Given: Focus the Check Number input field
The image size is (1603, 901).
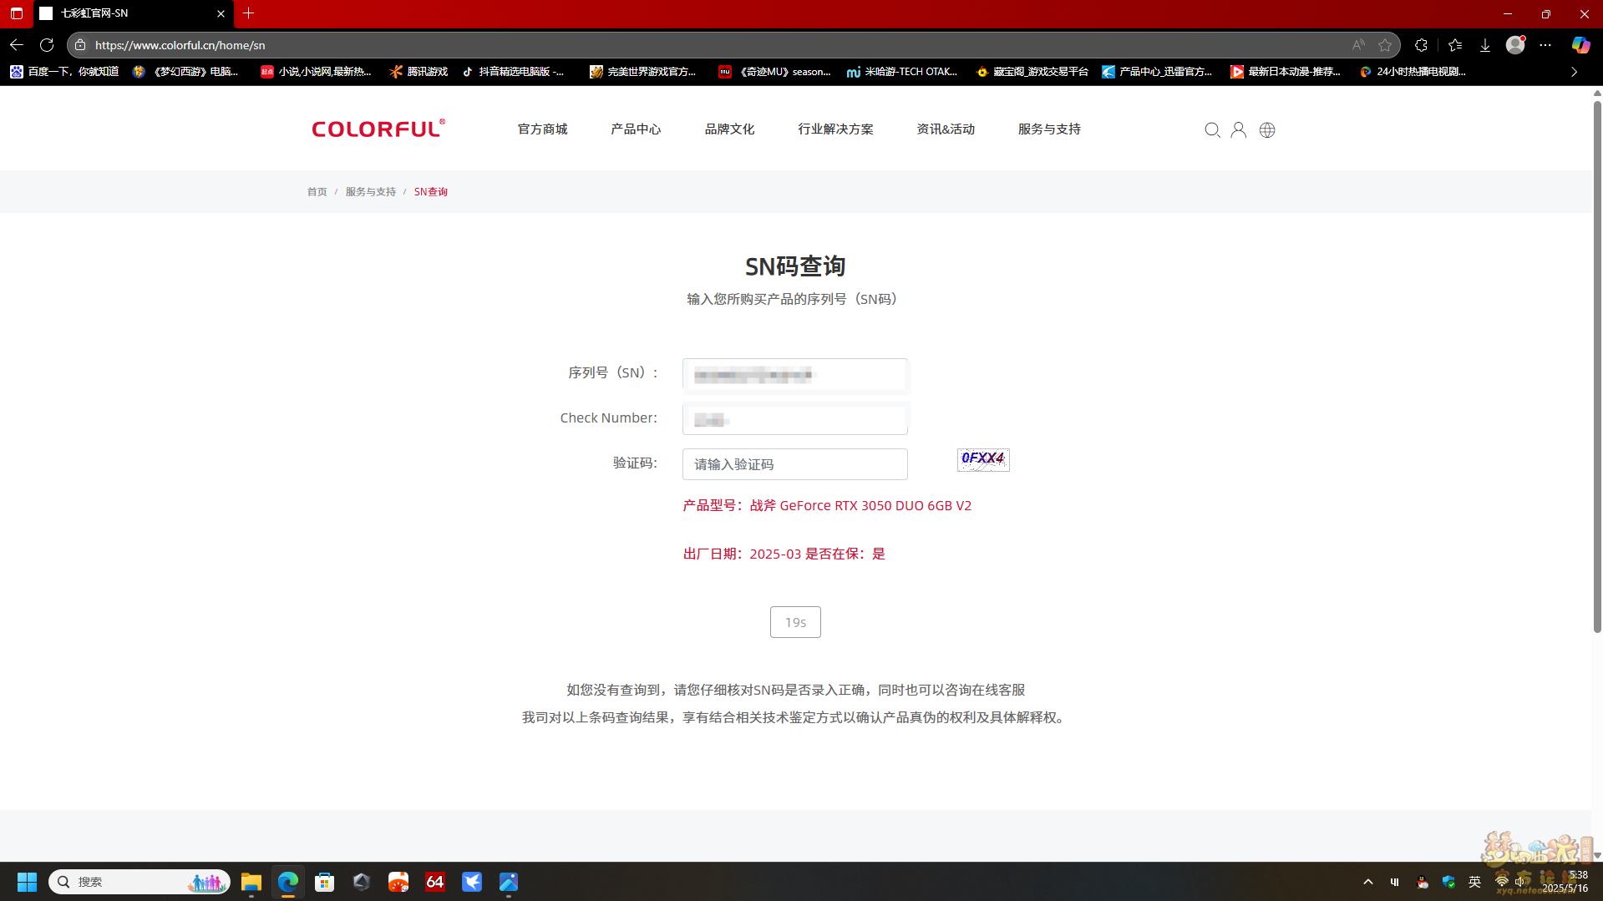Looking at the screenshot, I should point(794,419).
